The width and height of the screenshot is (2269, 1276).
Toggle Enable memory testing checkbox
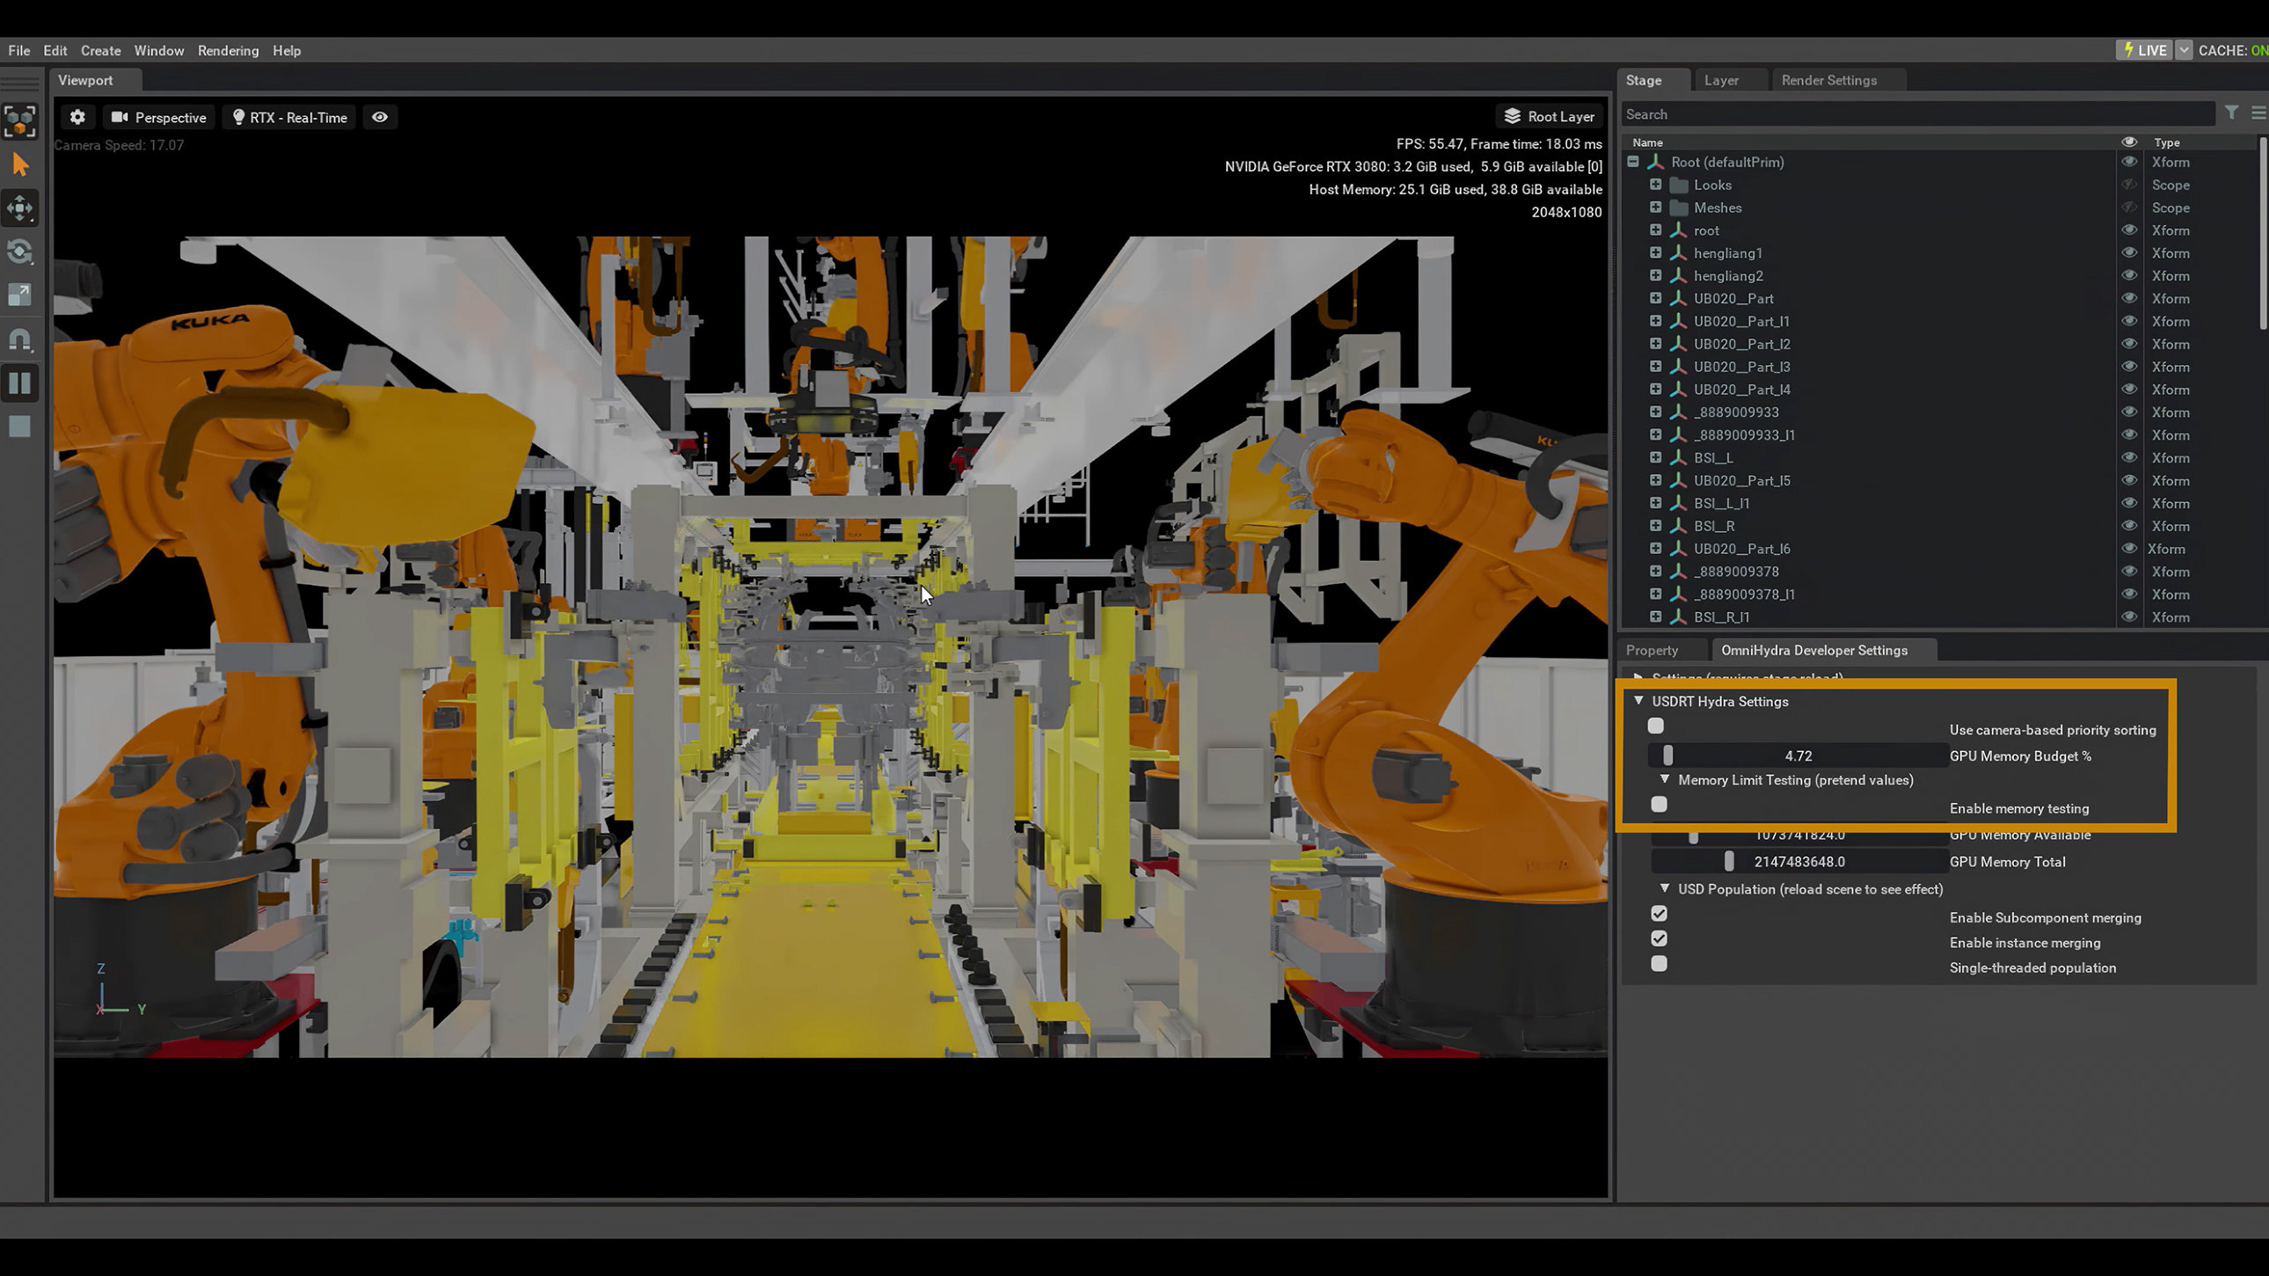tap(1660, 806)
